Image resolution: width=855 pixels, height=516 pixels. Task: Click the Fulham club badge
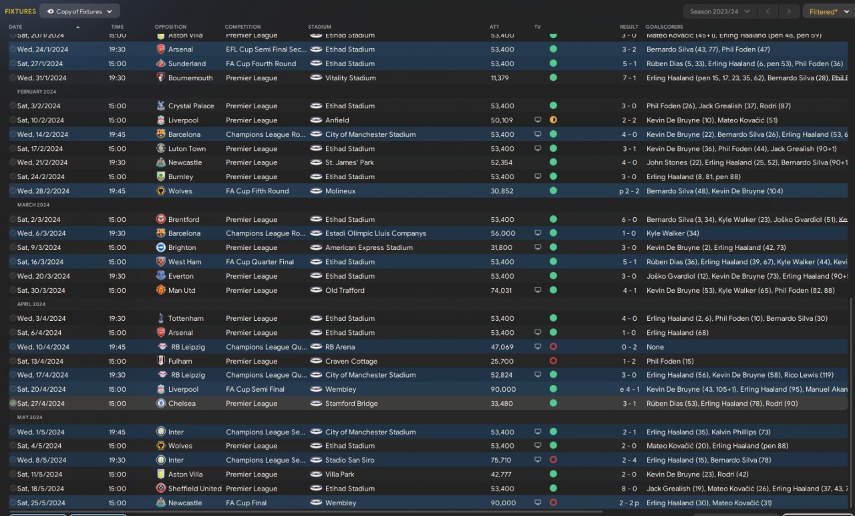[160, 361]
